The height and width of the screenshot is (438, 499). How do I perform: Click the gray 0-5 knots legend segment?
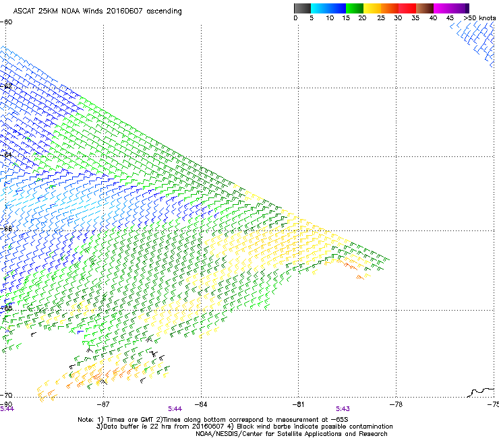coord(302,8)
